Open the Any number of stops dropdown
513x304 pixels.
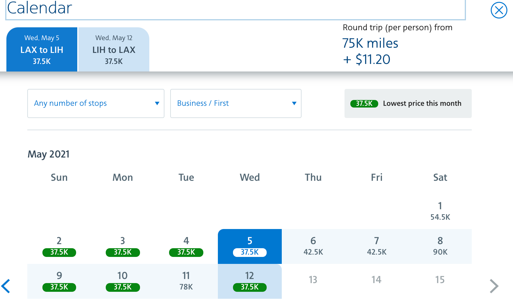pyautogui.click(x=96, y=103)
